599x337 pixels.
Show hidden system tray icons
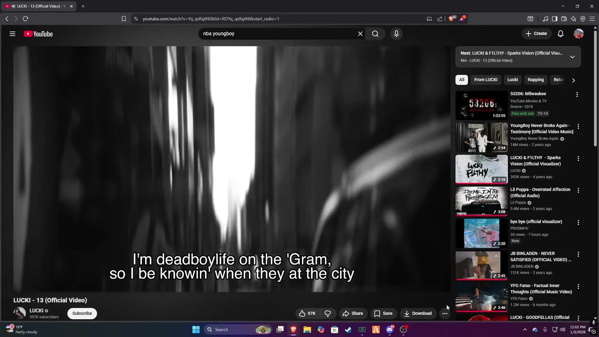tap(525, 330)
